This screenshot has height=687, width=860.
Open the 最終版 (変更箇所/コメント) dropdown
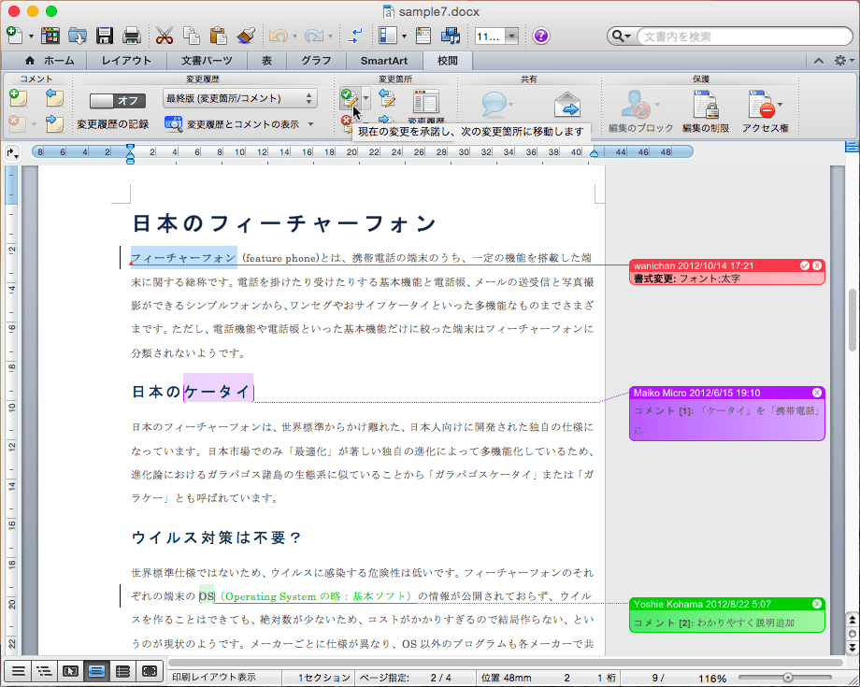239,98
